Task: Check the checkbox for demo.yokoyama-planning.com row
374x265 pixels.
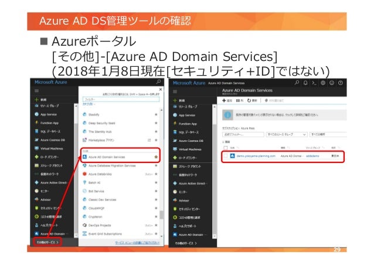Action: click(x=226, y=156)
